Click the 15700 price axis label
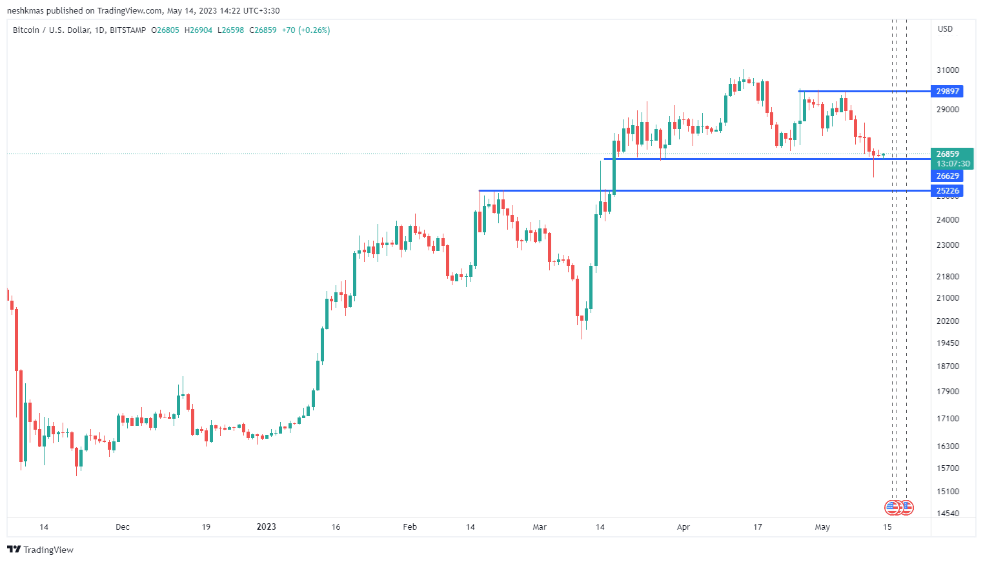Screen dimensions: 983x562 [x=948, y=468]
